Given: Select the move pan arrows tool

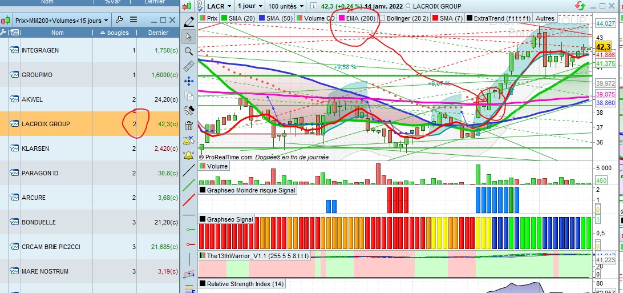Looking at the screenshot, I should tap(189, 81).
